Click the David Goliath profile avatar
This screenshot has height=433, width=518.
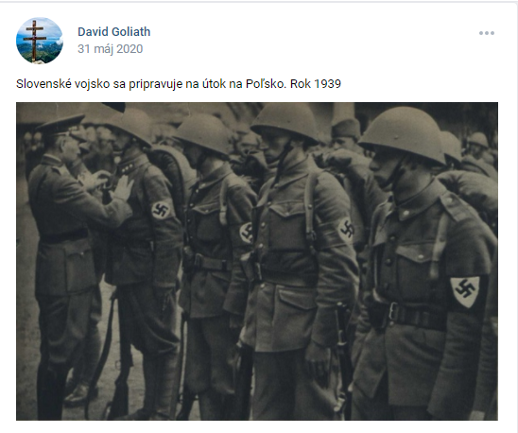click(40, 41)
